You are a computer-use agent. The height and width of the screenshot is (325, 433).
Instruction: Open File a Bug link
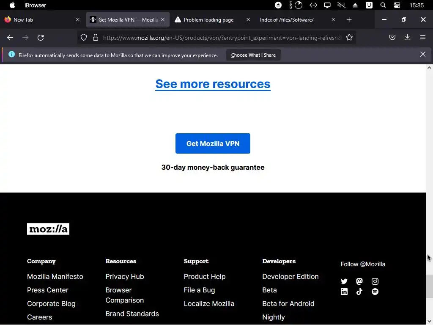[200, 290]
